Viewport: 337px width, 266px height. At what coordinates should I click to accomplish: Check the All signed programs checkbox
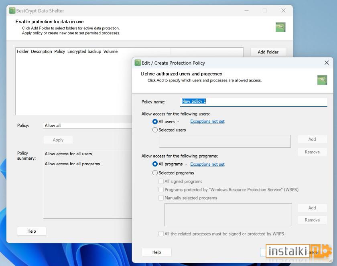point(161,181)
